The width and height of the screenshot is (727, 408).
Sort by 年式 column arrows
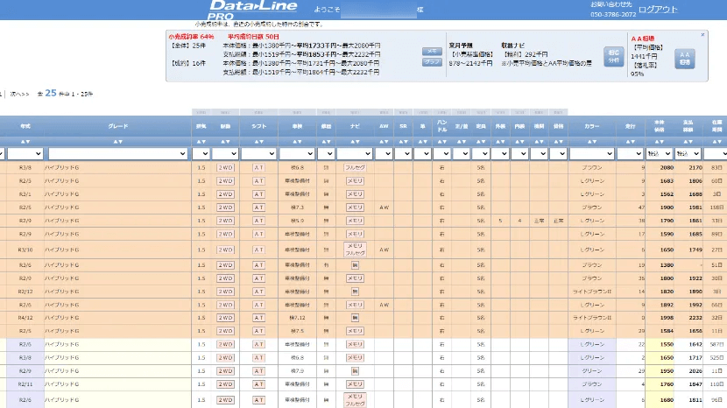point(25,141)
